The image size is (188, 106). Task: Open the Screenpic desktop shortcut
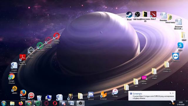pos(103,95)
